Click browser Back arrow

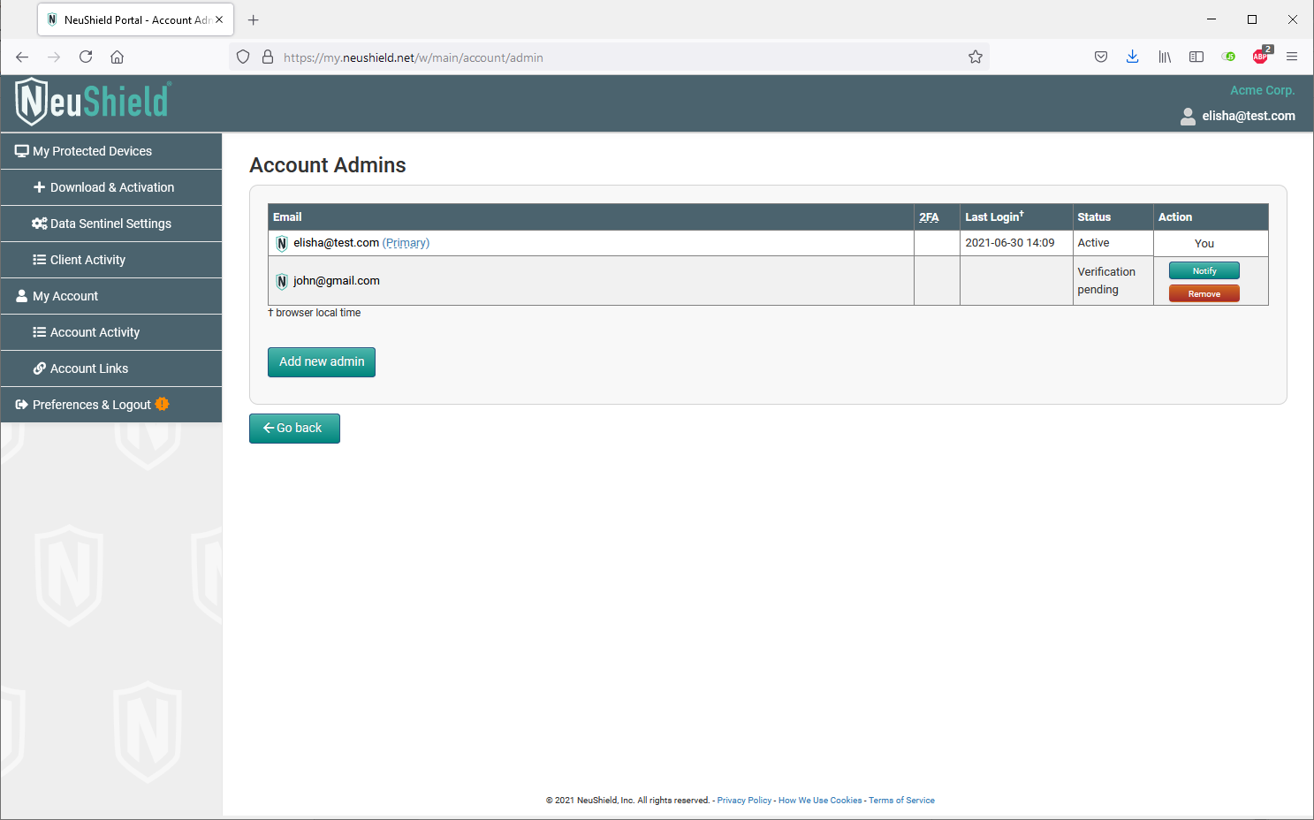pyautogui.click(x=22, y=57)
